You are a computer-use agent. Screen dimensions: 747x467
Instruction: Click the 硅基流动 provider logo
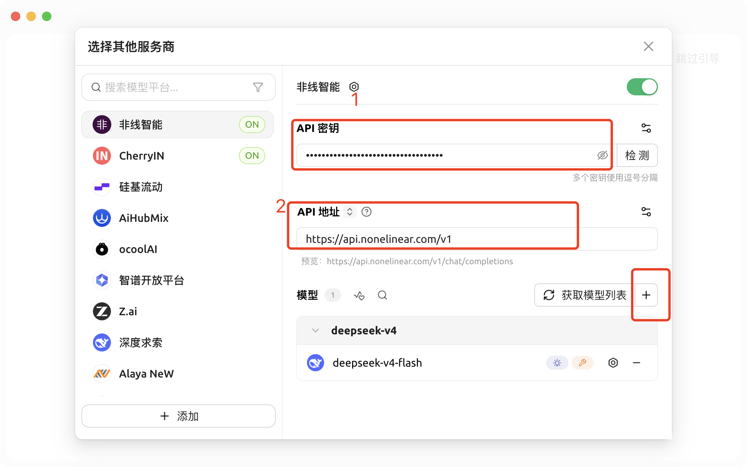(102, 187)
